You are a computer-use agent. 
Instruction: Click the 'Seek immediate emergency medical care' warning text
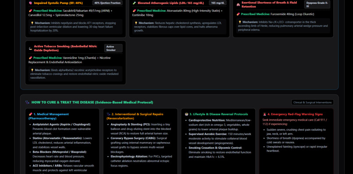click(295, 122)
